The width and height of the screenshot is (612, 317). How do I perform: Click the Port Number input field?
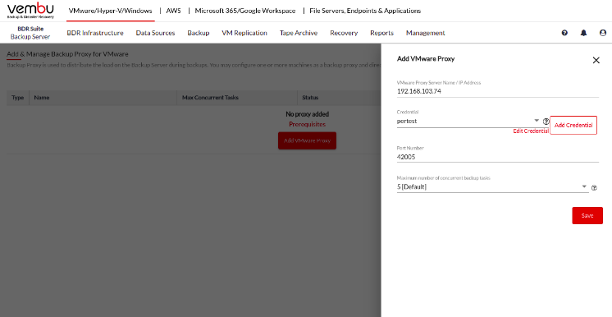point(498,157)
